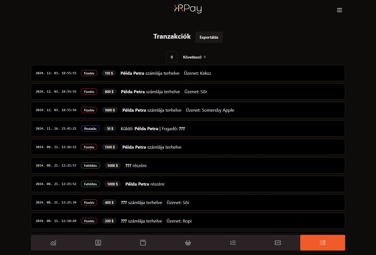Screen dimensions: 376x255
Task: Open the wallet icon in bottom nav
Action: (x=143, y=243)
